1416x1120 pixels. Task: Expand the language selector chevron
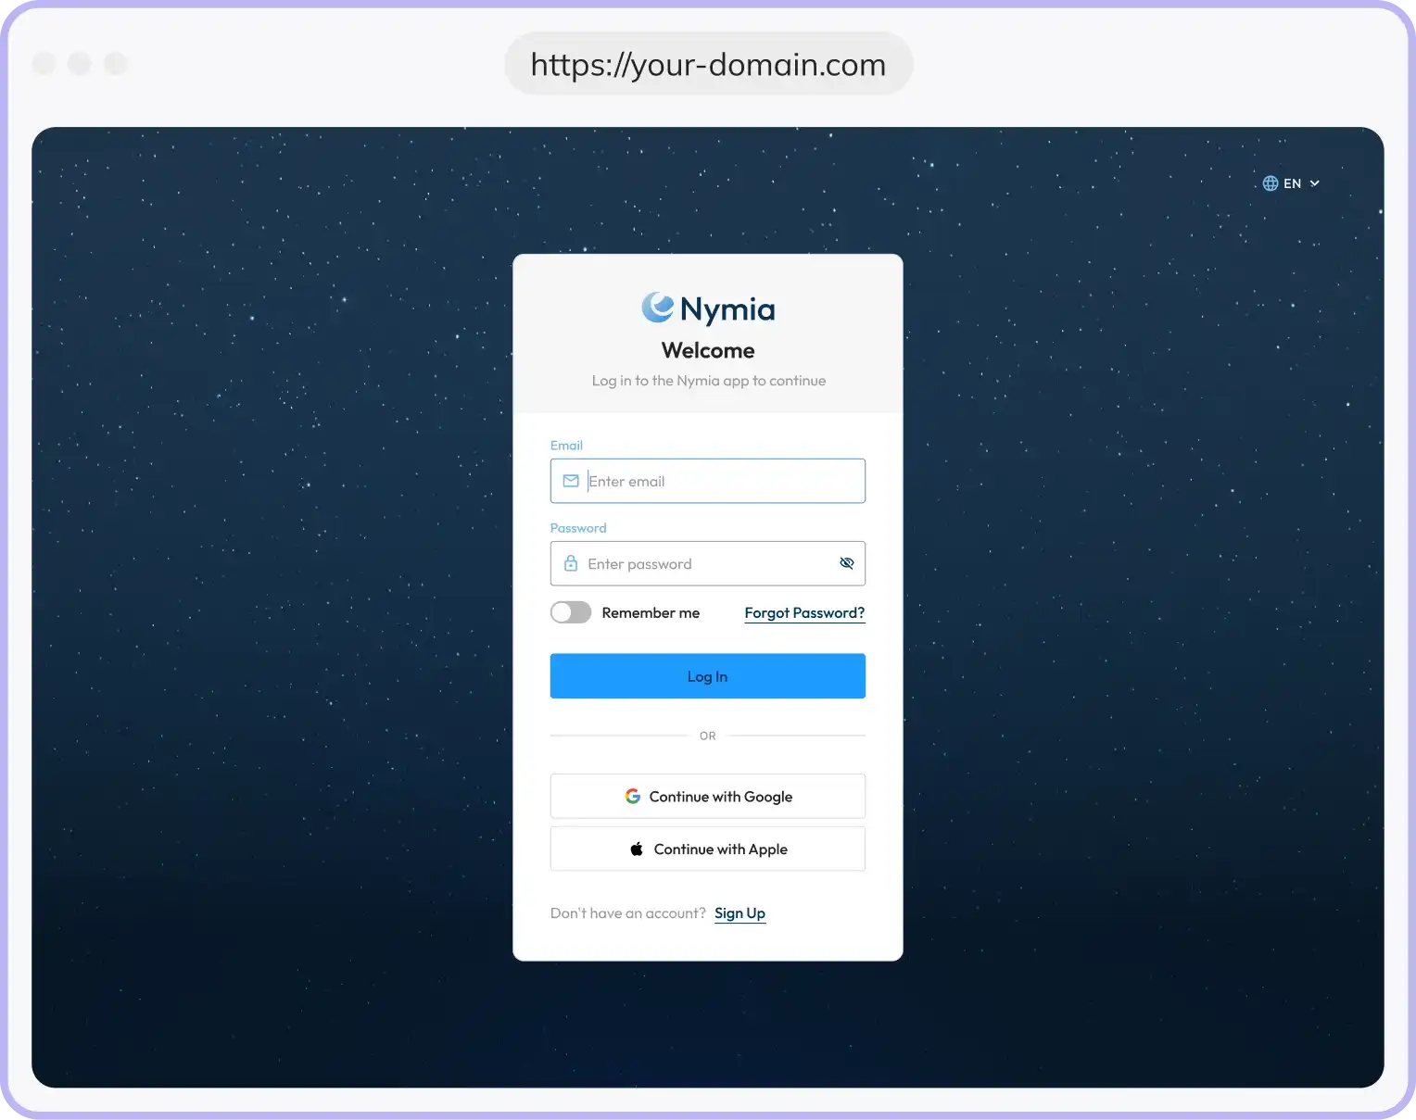[1315, 182]
